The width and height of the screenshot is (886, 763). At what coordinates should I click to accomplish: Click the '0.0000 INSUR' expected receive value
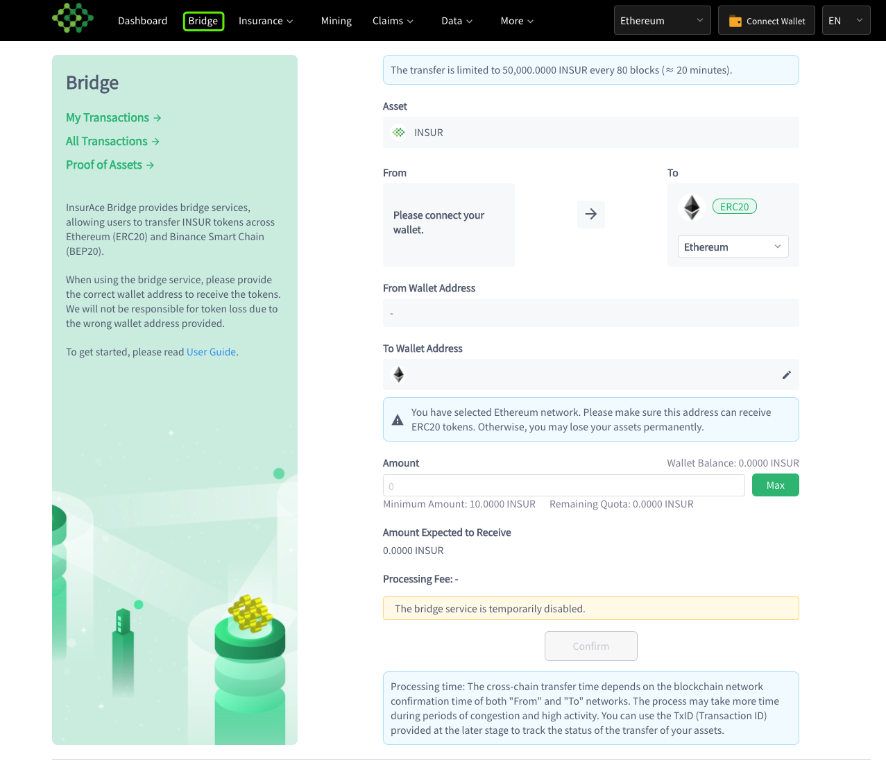(x=414, y=551)
